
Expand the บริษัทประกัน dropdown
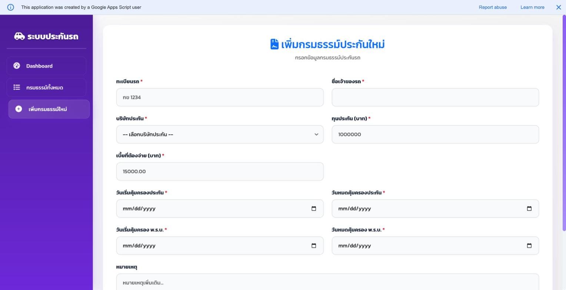coord(220,134)
